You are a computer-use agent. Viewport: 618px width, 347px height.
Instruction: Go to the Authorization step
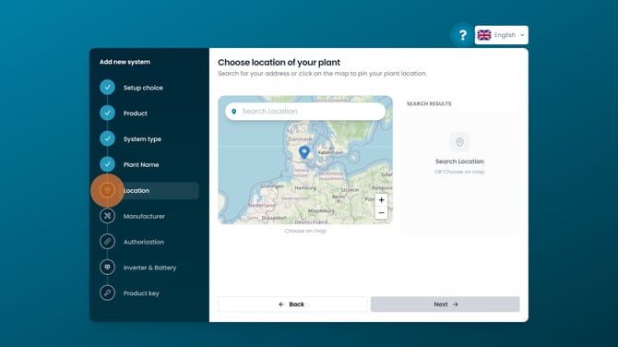pos(144,242)
